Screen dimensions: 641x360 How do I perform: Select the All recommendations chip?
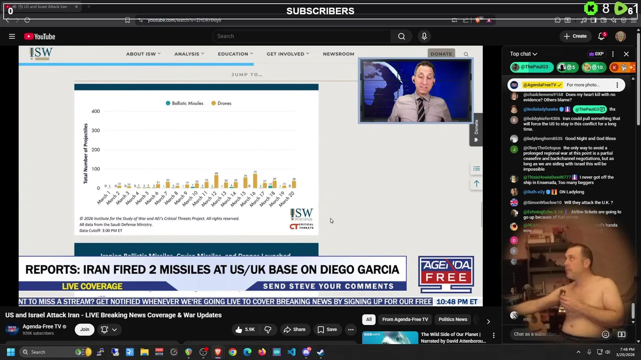pyautogui.click(x=369, y=319)
